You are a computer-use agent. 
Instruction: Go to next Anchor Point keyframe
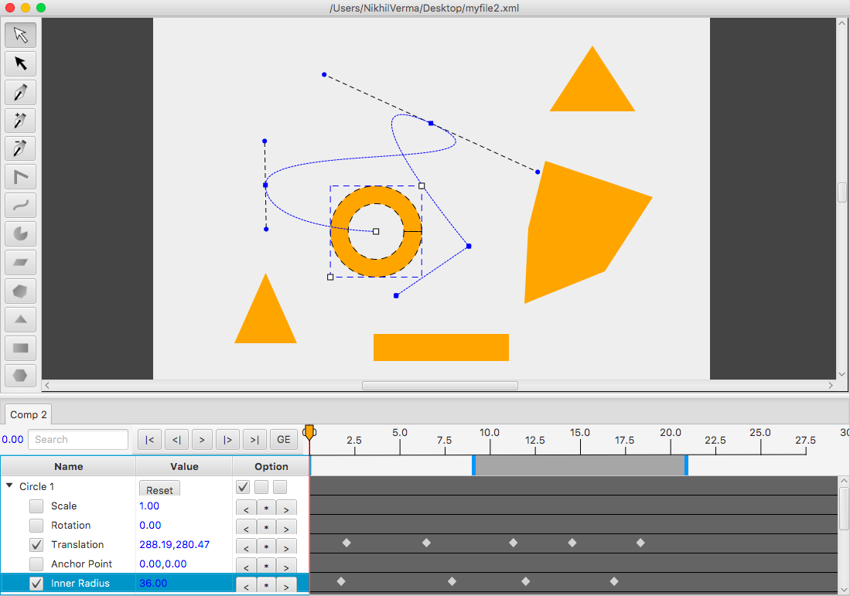[286, 566]
